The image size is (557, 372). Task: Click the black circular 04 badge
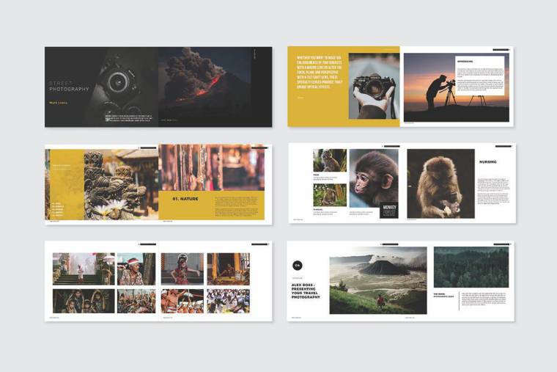pos(298,265)
